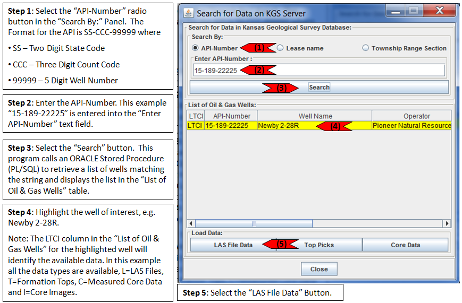Select the Township Range Section radio button
This screenshot has width=462, height=303.
(x=365, y=48)
